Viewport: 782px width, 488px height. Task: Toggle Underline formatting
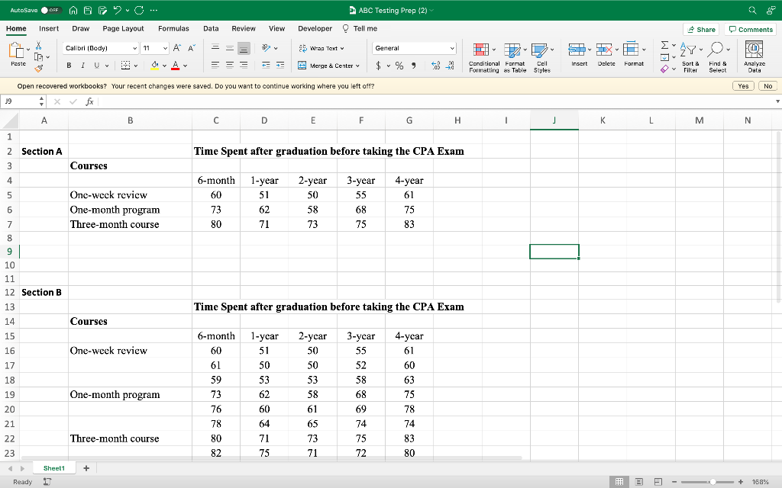96,66
